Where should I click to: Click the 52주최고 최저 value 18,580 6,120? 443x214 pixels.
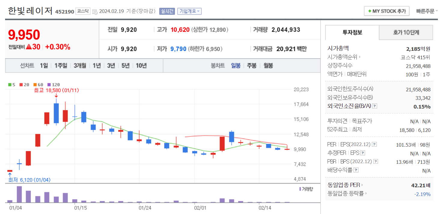click(416, 130)
